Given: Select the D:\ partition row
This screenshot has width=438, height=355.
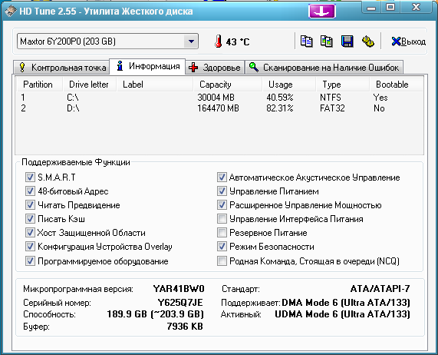Looking at the screenshot, I should 219,108.
